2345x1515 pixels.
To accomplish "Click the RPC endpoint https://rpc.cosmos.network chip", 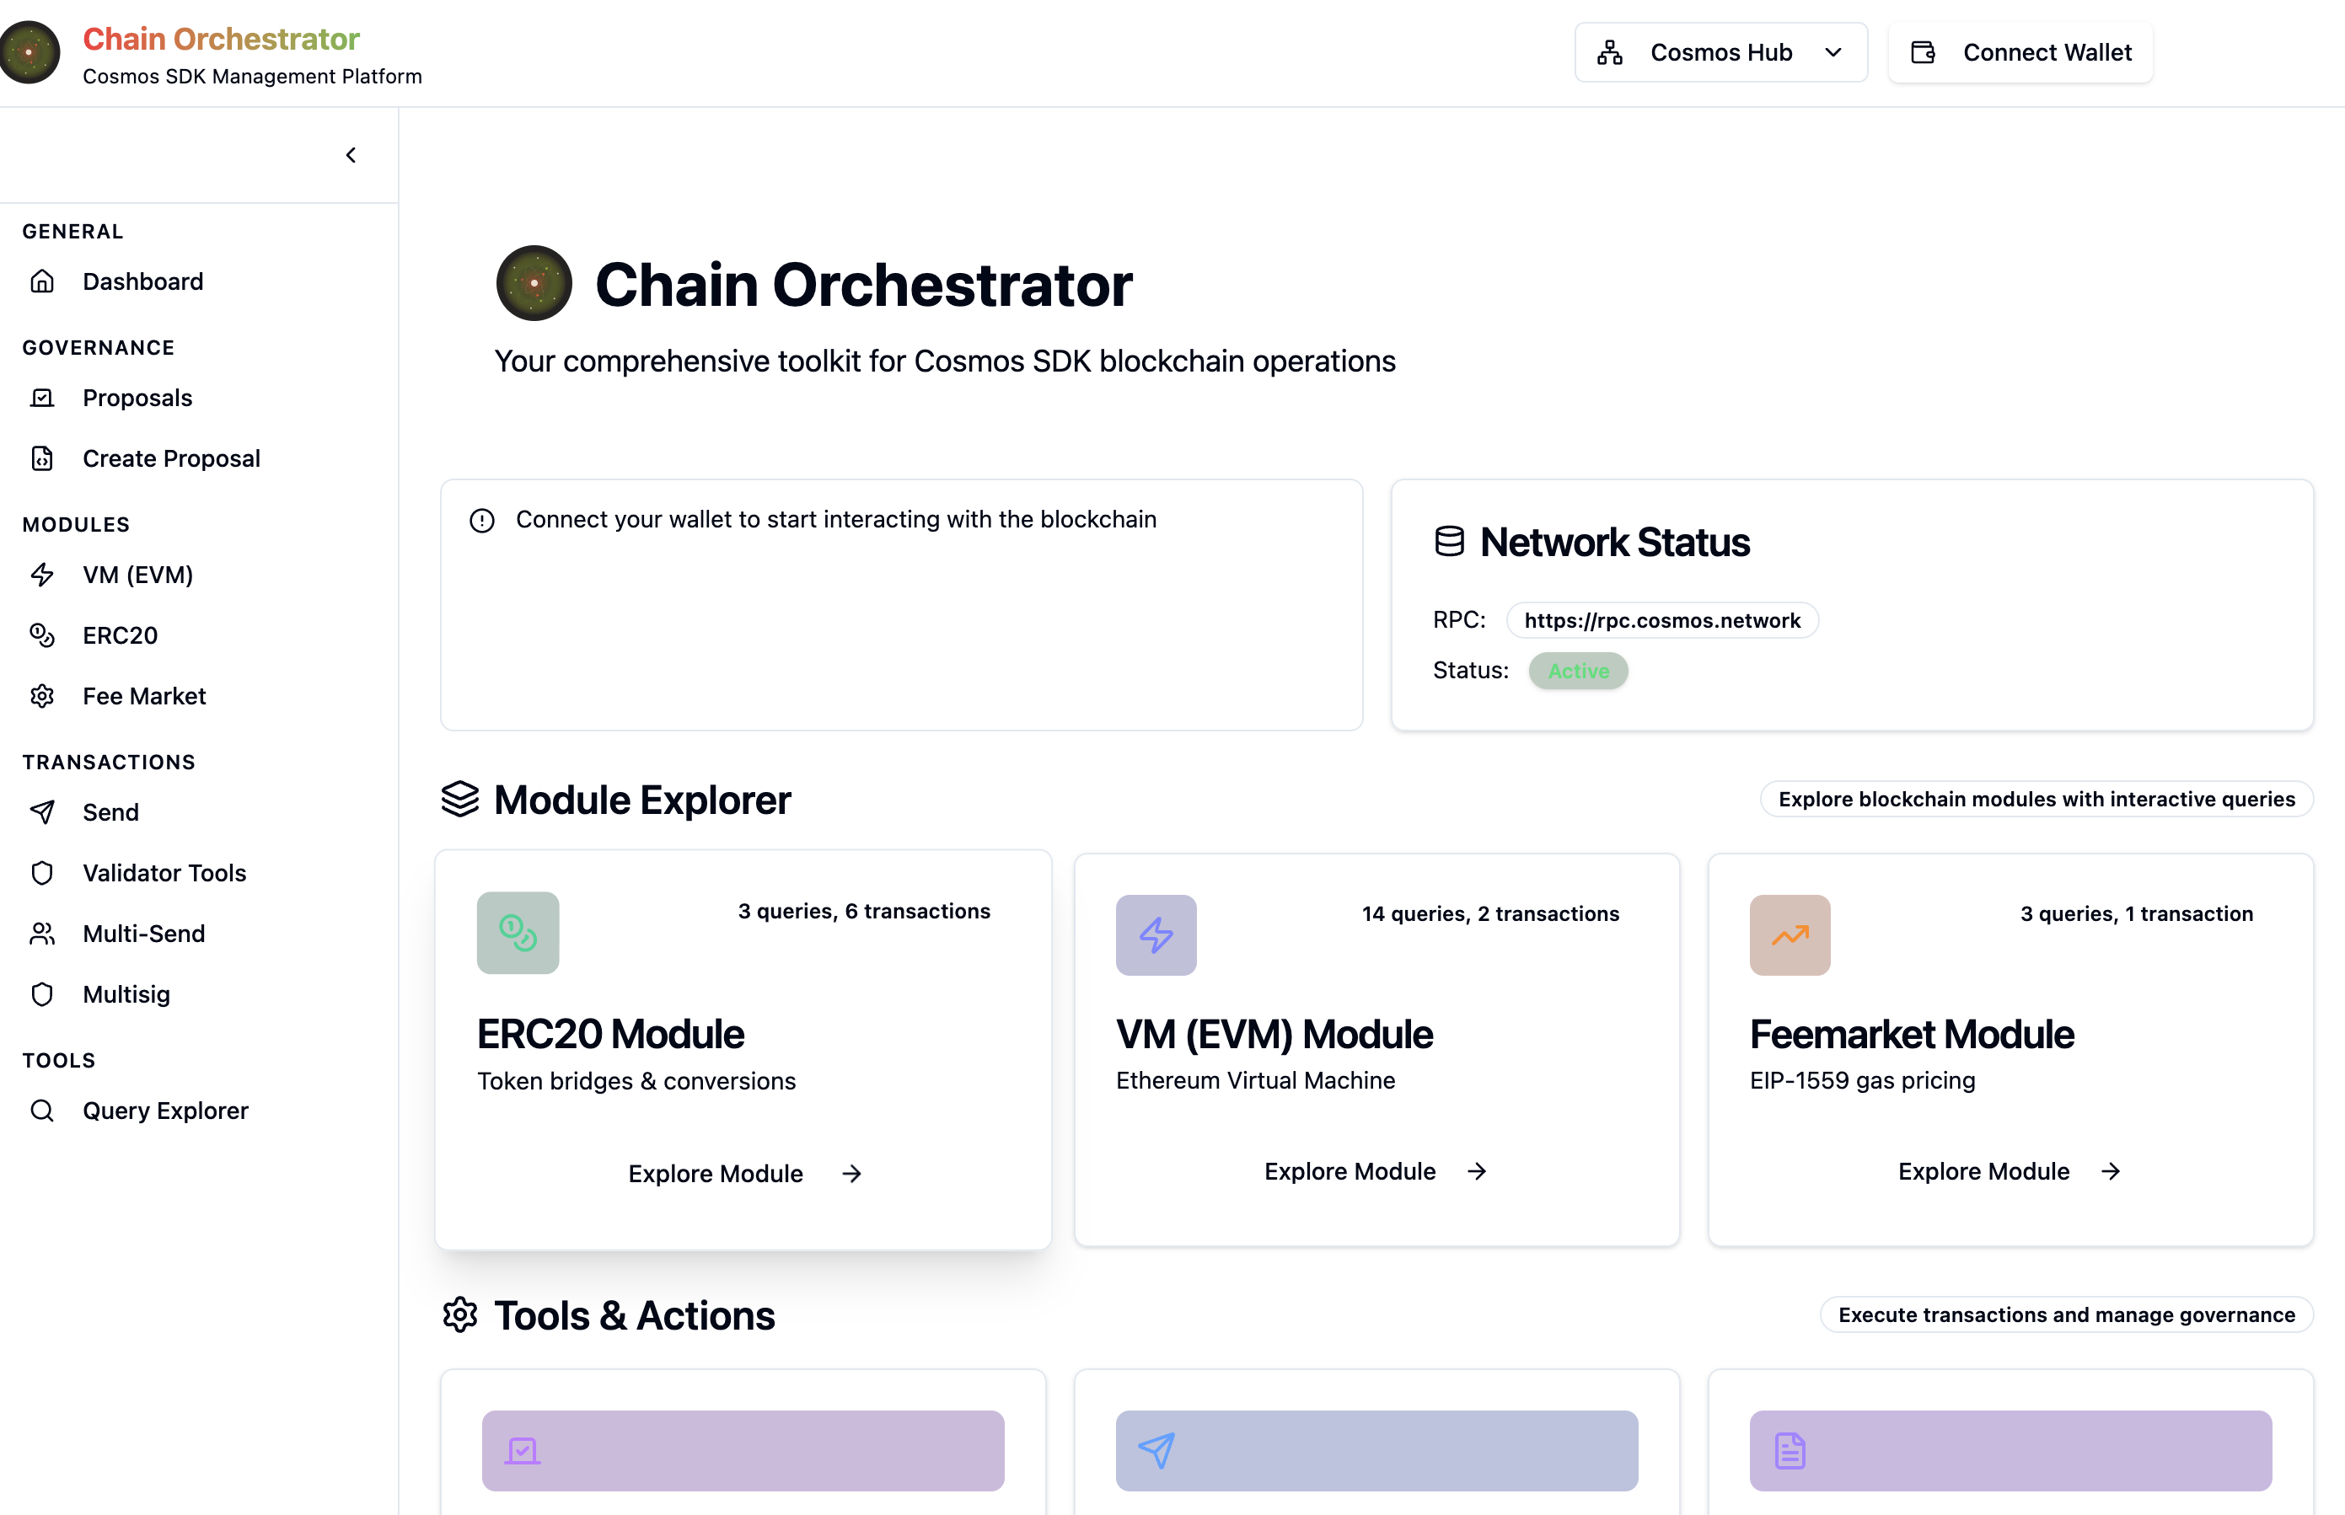I will click(x=1662, y=620).
